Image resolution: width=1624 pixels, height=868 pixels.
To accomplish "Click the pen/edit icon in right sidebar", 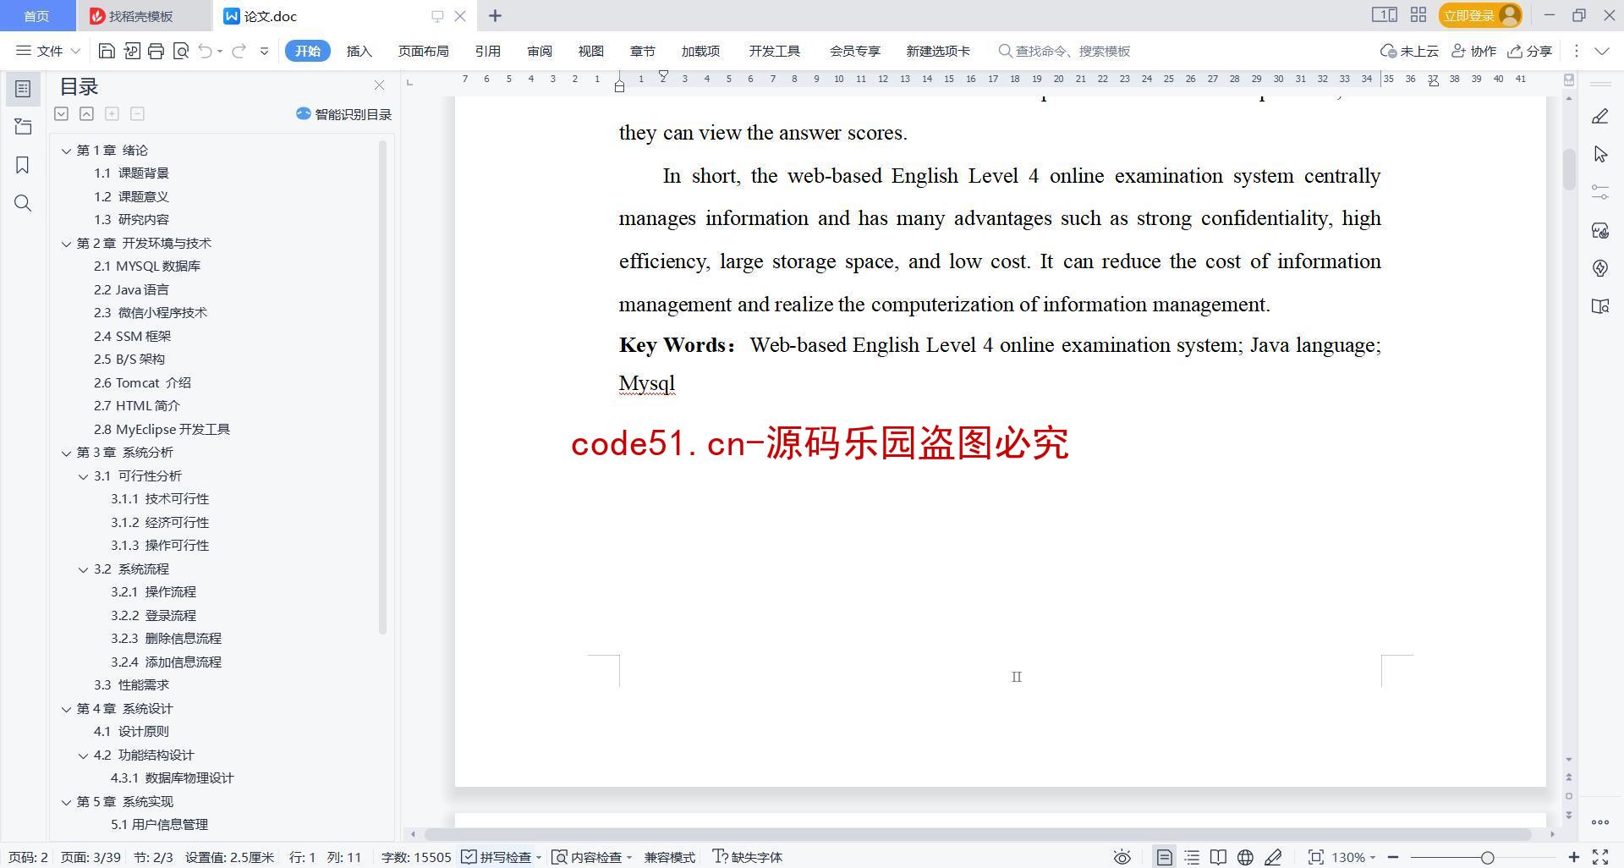I will click(x=1599, y=116).
